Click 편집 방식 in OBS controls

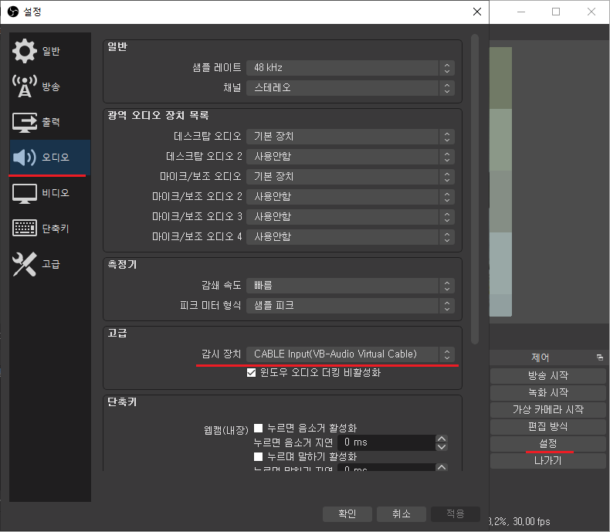click(548, 427)
